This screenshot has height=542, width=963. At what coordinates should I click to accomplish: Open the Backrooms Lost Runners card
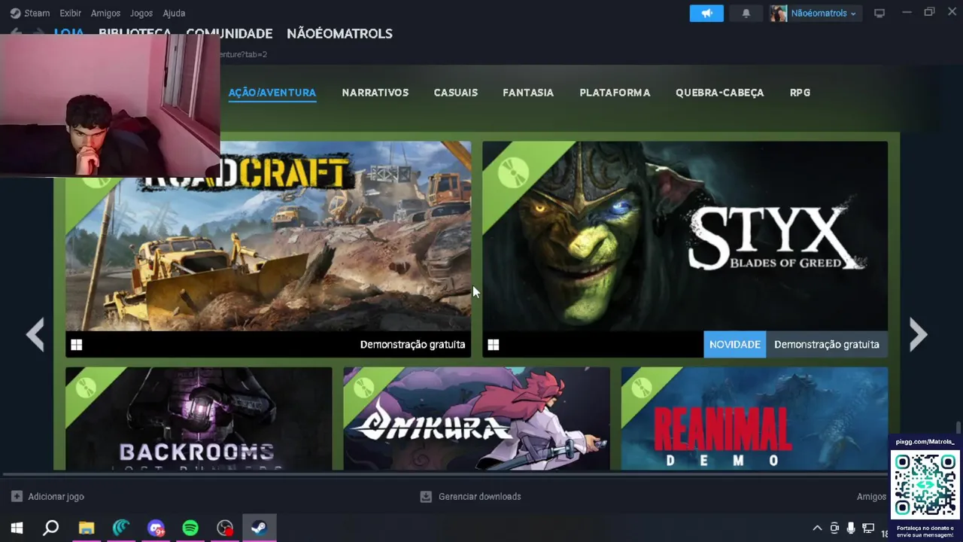199,419
